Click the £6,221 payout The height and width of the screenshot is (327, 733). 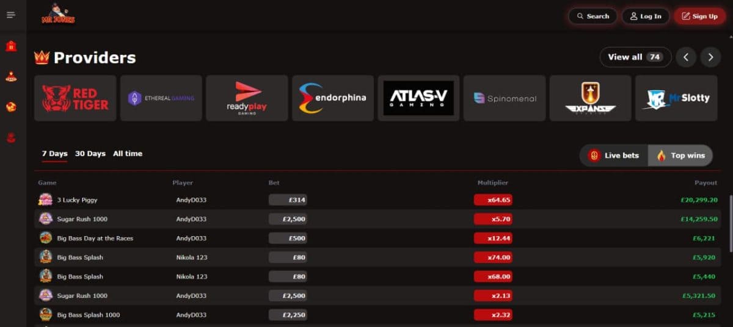(706, 239)
